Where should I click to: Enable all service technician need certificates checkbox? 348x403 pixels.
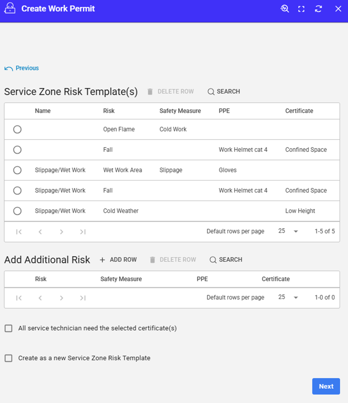click(x=9, y=328)
